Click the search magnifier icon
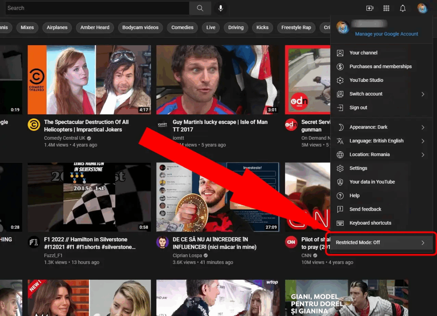437x316 pixels. point(200,8)
